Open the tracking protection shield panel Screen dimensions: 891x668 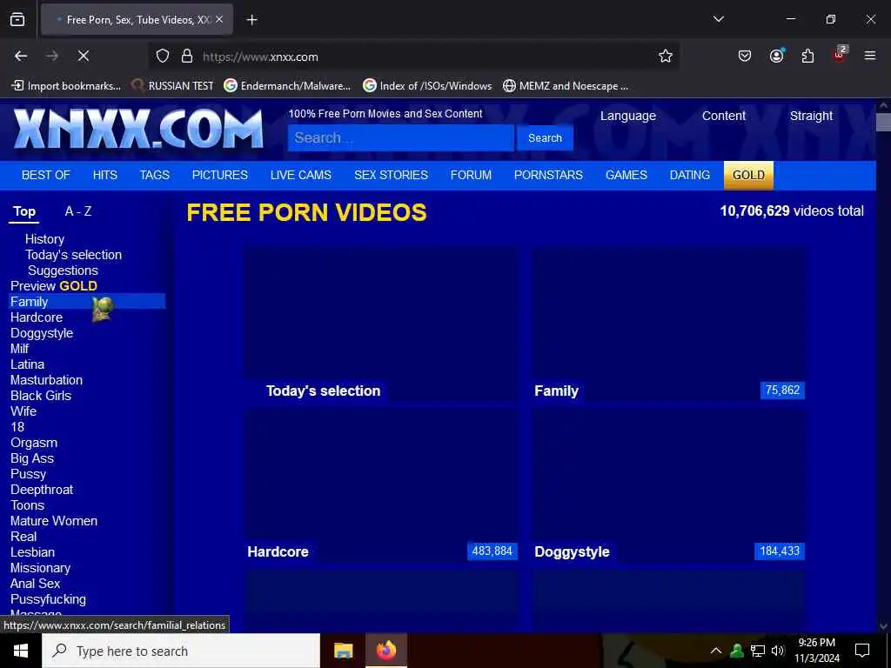(x=163, y=57)
